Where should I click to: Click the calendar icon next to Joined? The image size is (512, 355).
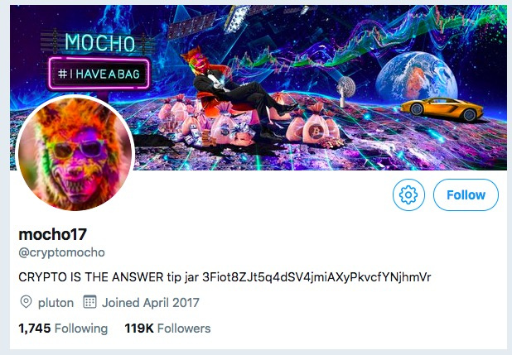click(89, 302)
